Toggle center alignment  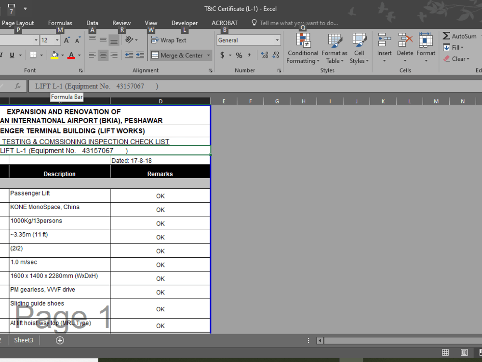tap(103, 56)
